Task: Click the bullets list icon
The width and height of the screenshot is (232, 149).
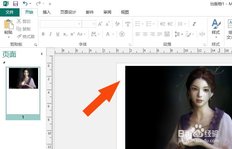Action: tap(138, 24)
